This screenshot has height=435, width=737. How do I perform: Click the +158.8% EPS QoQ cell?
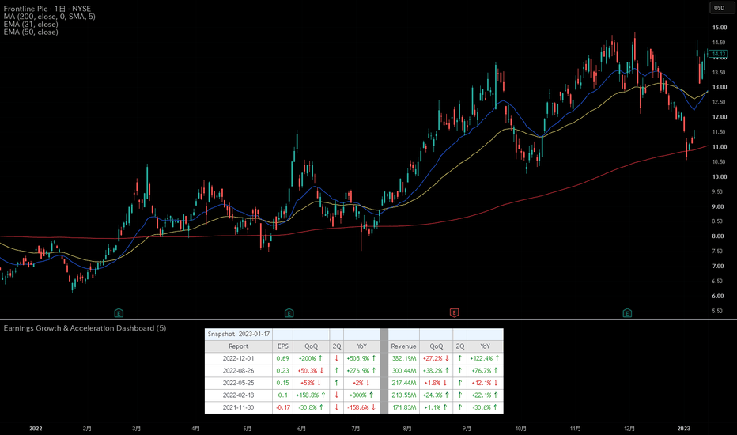[x=311, y=395]
